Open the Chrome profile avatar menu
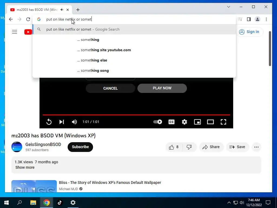Screen dimensions: 277x208 click(258, 19)
